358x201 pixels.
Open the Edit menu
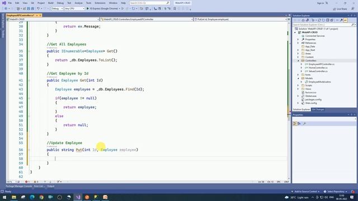point(17,3)
